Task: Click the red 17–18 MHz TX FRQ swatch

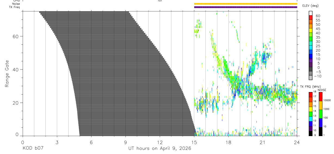Action: (310, 95)
